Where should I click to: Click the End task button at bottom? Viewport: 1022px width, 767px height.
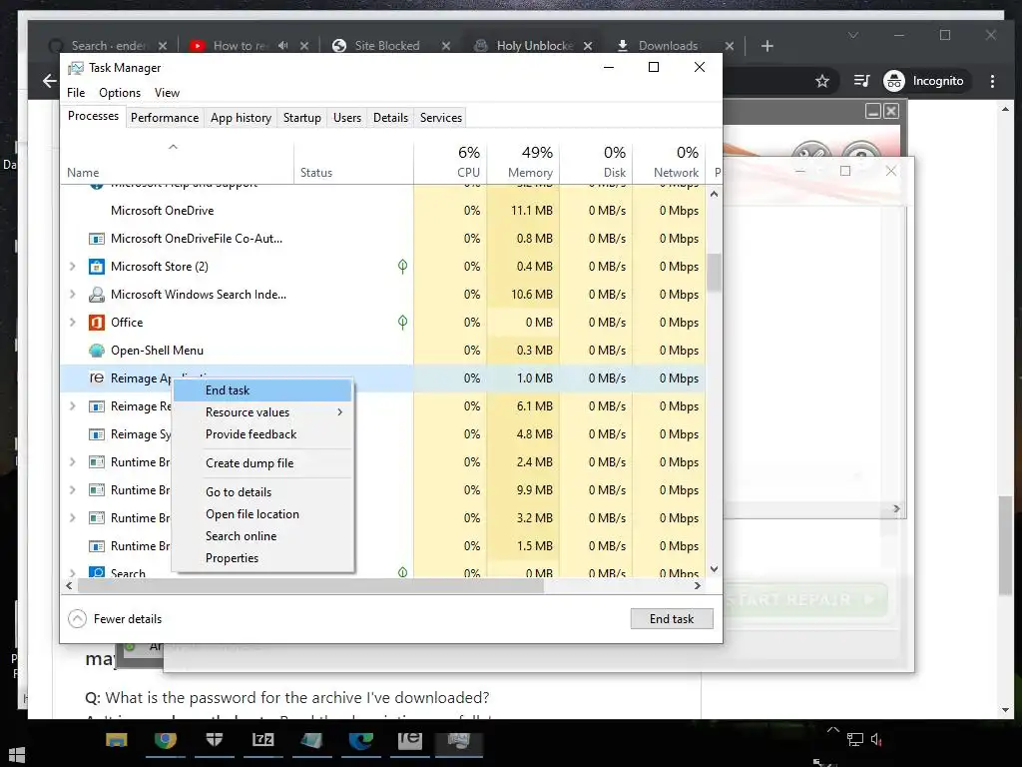pyautogui.click(x=672, y=619)
